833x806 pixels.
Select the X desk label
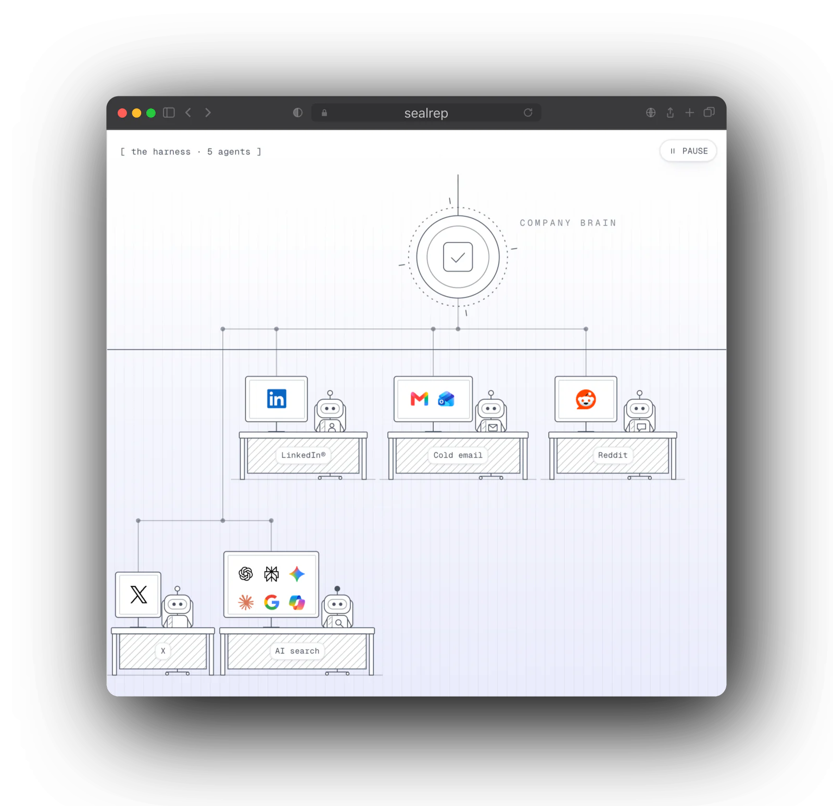point(163,651)
